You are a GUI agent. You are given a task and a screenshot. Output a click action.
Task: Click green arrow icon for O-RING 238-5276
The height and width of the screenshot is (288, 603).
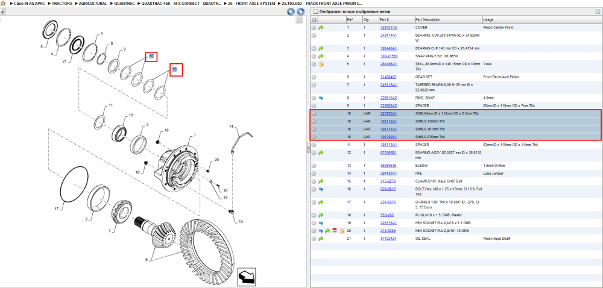pyautogui.click(x=321, y=202)
